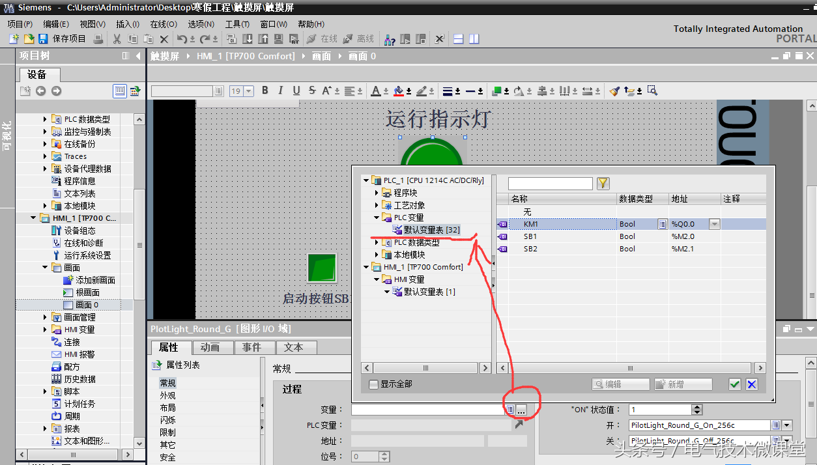
Task: Click the start runtime RT icon
Action: [295, 39]
